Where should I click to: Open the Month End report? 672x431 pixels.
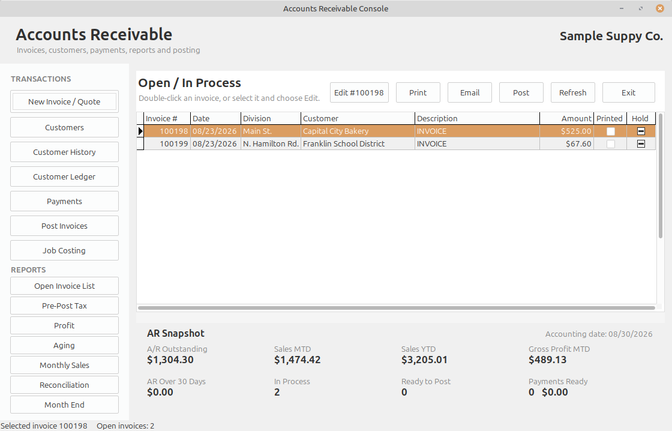click(64, 405)
